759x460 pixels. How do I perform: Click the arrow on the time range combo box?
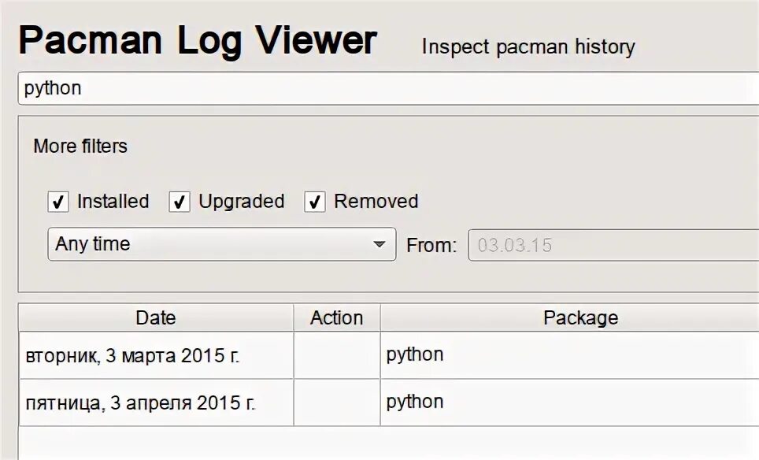click(380, 244)
